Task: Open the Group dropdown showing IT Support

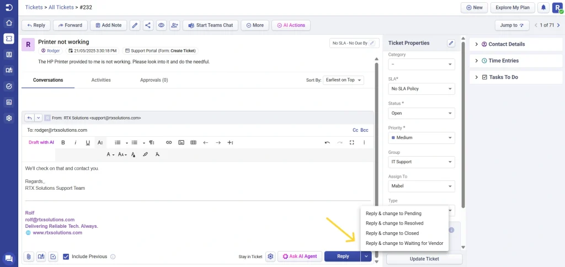Action: tap(421, 162)
